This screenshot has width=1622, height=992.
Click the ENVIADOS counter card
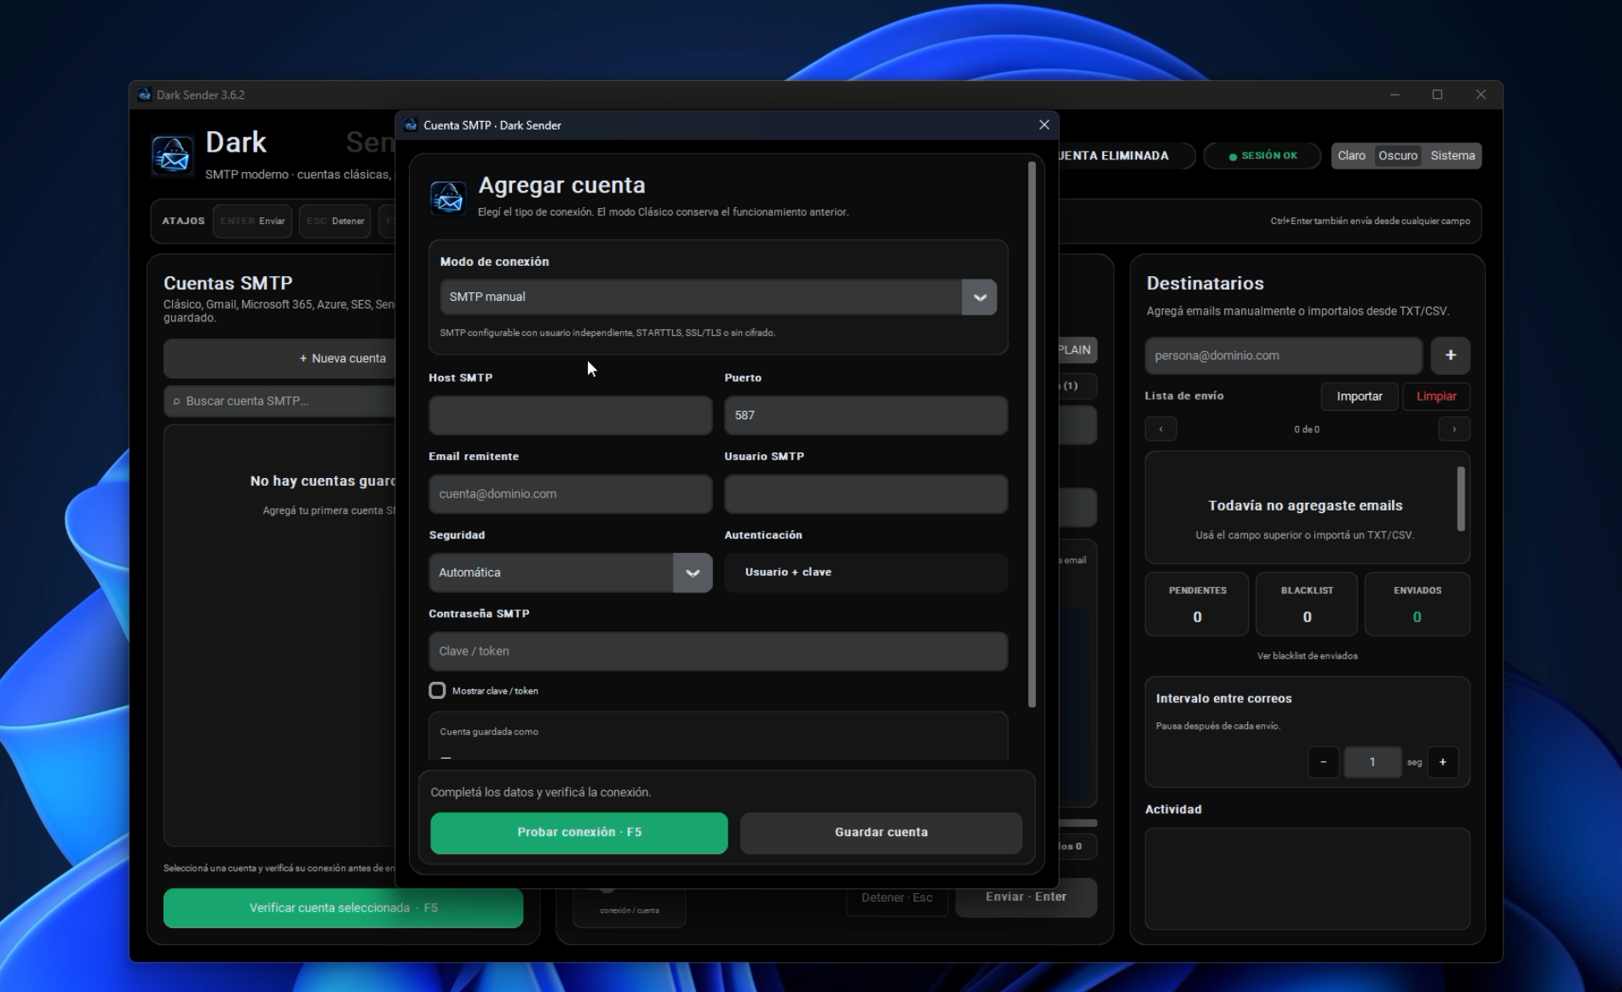(1417, 604)
